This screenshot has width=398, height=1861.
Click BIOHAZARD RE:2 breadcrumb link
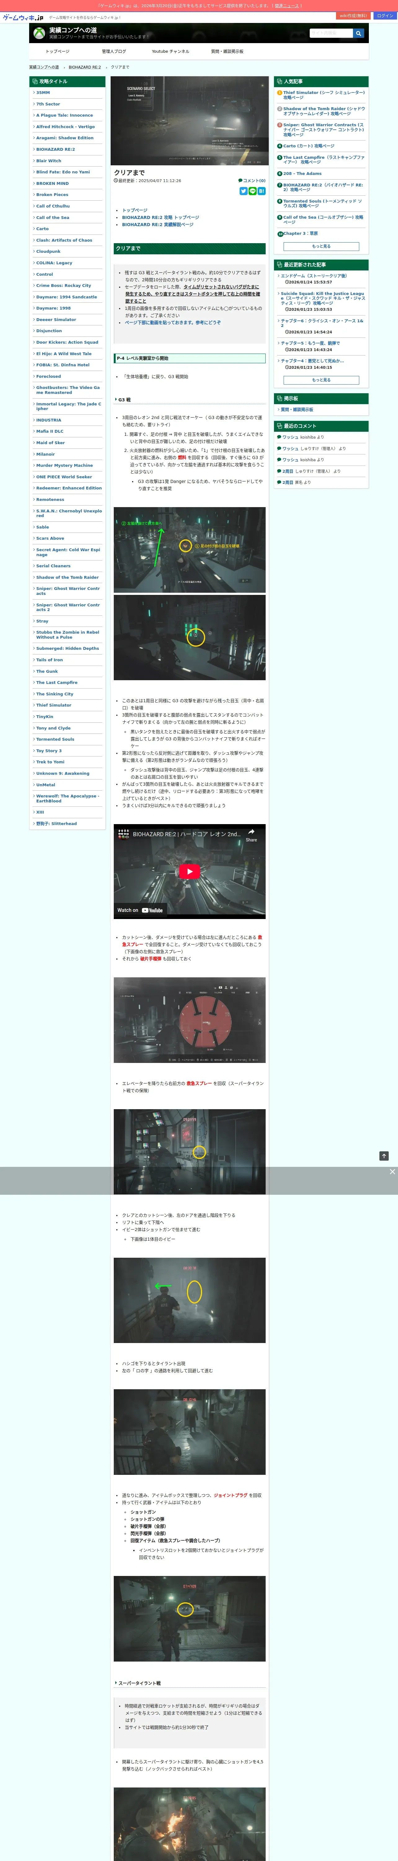click(x=85, y=67)
